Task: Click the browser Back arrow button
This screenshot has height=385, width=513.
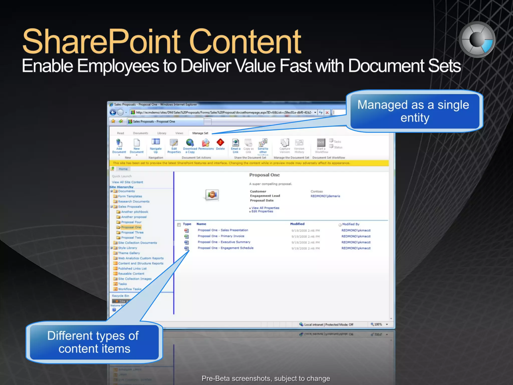Action: (x=113, y=113)
